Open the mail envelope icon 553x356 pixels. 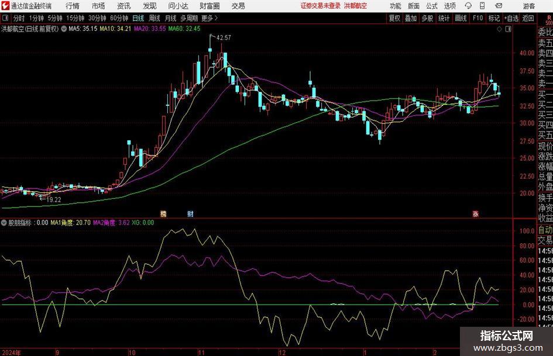pyautogui.click(x=499, y=6)
